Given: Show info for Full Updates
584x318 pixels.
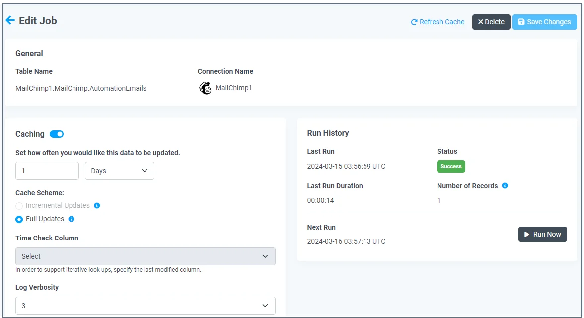Looking at the screenshot, I should 71,219.
